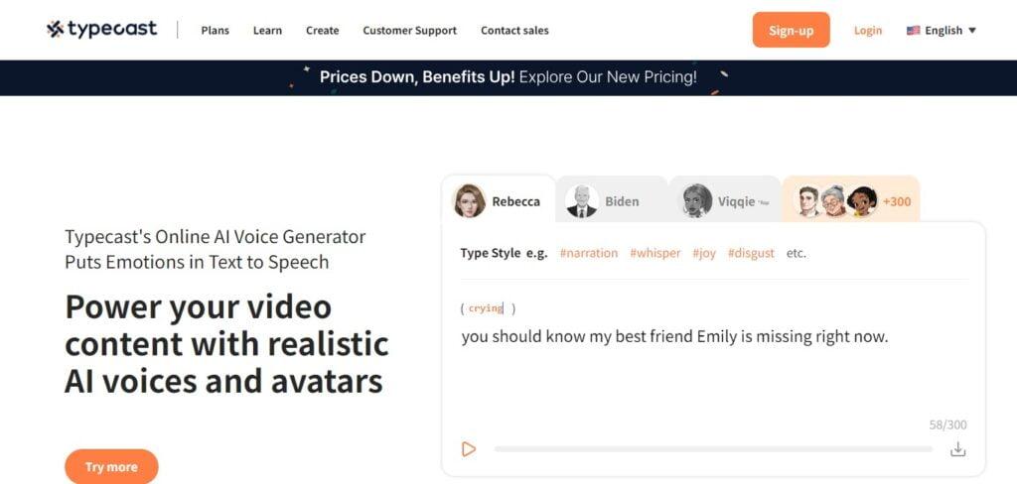Open the Login link
The height and width of the screenshot is (484, 1017).
tap(868, 31)
